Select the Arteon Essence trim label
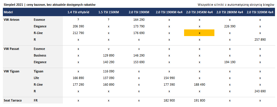The height and width of the screenshot is (107, 277). coord(40,20)
